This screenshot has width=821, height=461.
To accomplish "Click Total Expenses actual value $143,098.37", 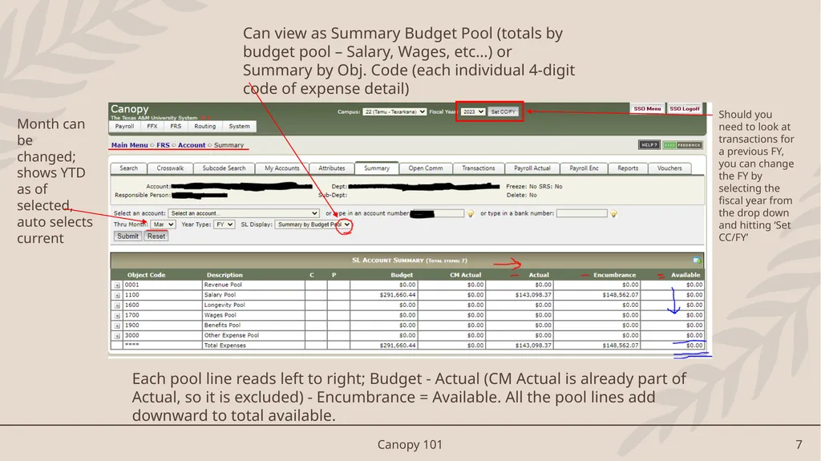I will (x=533, y=346).
